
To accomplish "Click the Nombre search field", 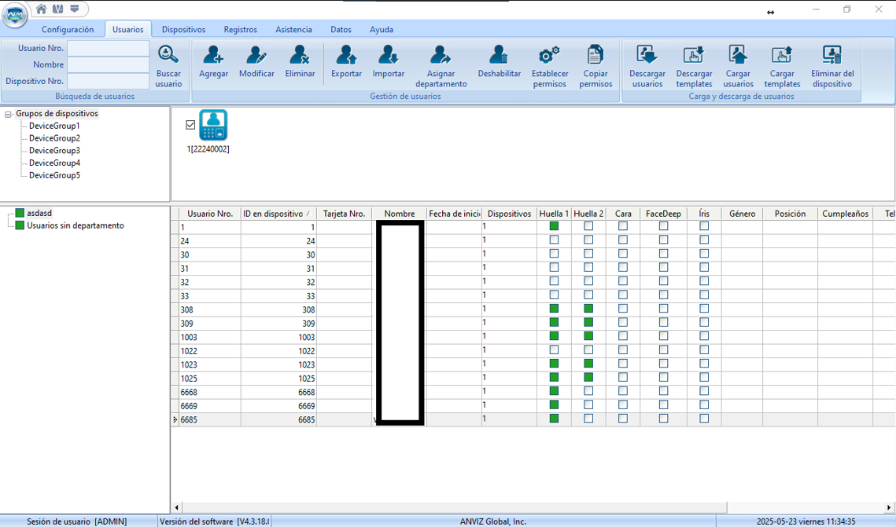I will click(x=108, y=65).
